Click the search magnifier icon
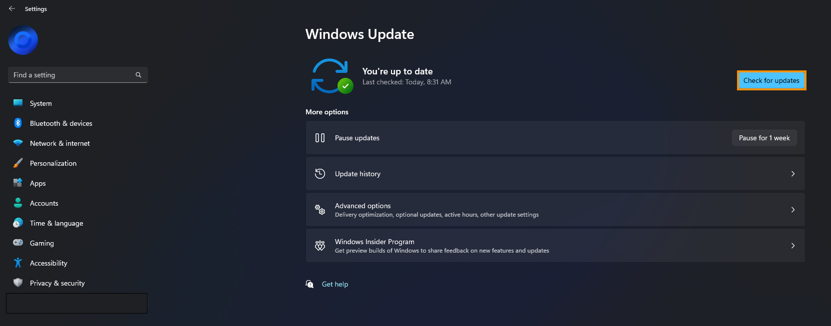Viewport: 831px width, 326px height. (138, 75)
